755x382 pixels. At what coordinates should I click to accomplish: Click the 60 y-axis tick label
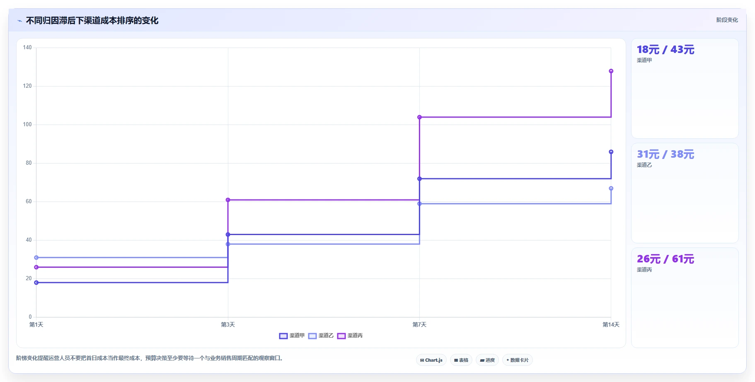pyautogui.click(x=29, y=202)
